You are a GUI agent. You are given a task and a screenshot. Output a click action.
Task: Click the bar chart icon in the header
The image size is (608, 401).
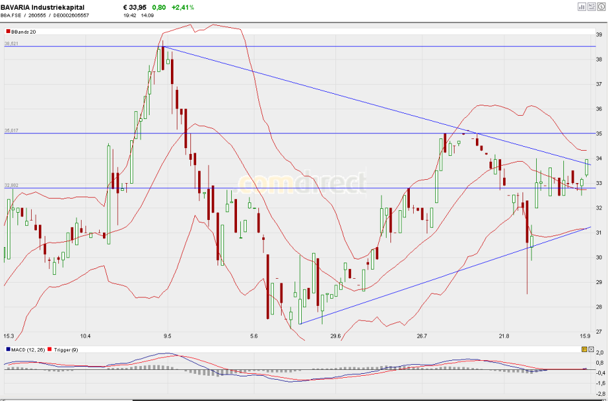(581, 6)
